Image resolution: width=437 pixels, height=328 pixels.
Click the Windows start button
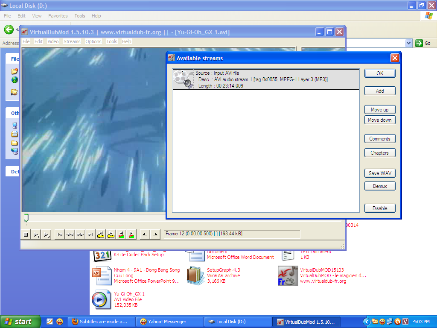tap(20, 322)
